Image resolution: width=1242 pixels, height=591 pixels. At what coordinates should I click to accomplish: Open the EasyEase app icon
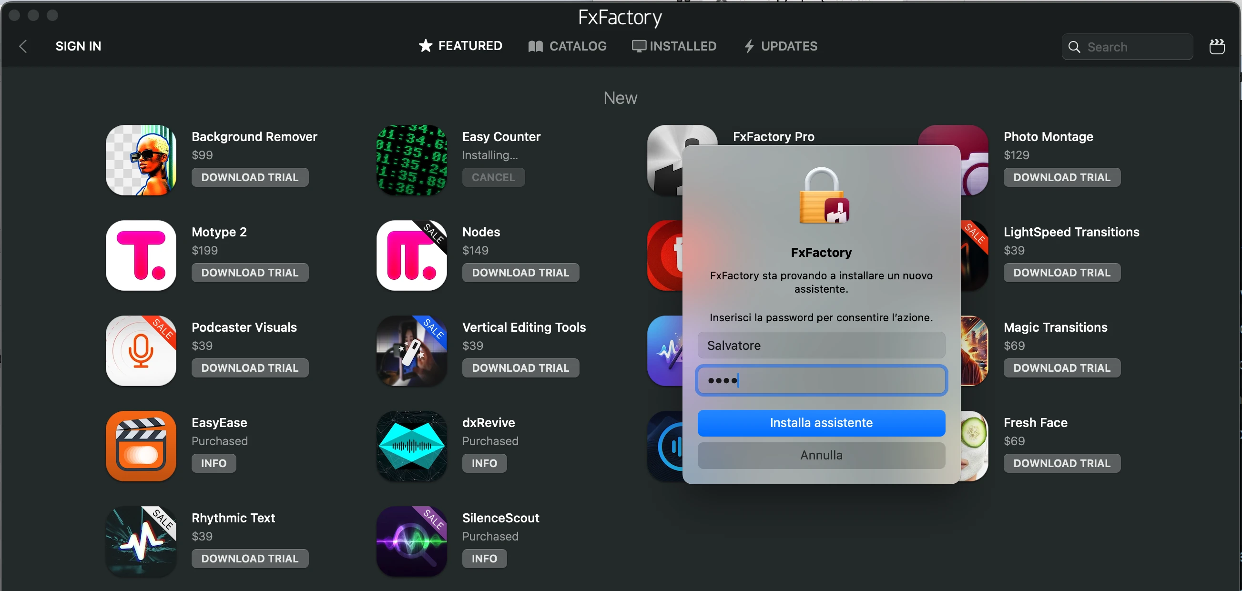pos(141,446)
